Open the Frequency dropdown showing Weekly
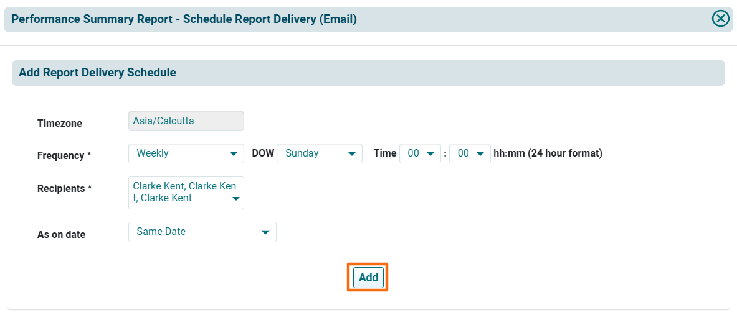 (x=181, y=153)
